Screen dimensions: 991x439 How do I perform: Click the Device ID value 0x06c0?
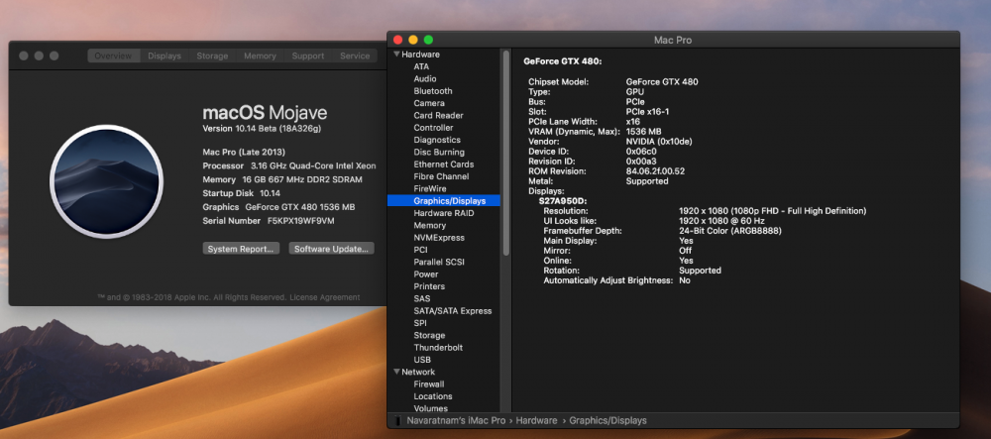coord(641,152)
